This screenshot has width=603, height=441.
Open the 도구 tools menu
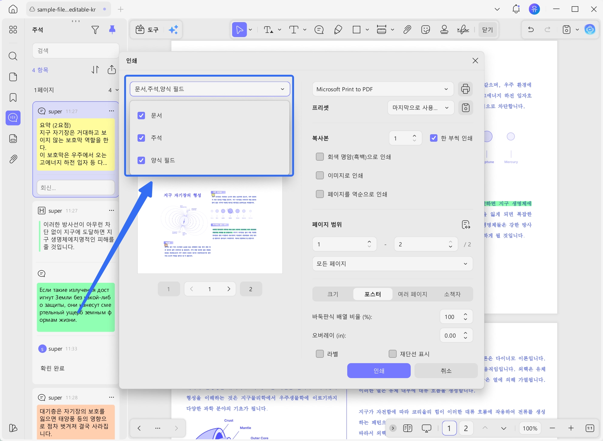[x=147, y=30]
